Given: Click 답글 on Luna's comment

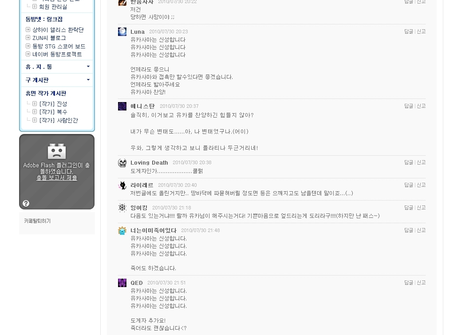Looking at the screenshot, I should pyautogui.click(x=409, y=32).
